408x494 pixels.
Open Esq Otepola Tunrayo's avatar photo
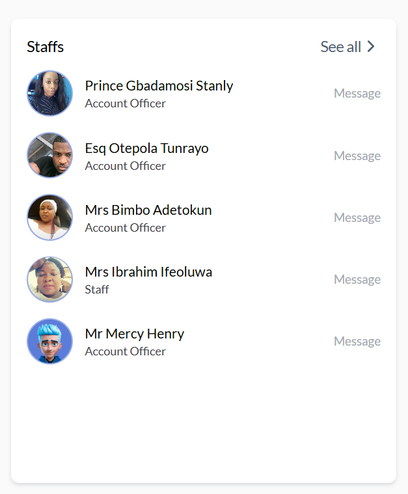click(49, 156)
